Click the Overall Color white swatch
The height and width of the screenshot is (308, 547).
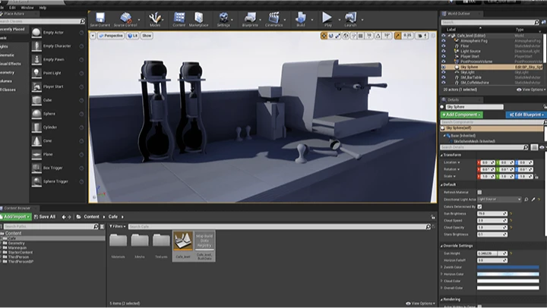pos(508,288)
